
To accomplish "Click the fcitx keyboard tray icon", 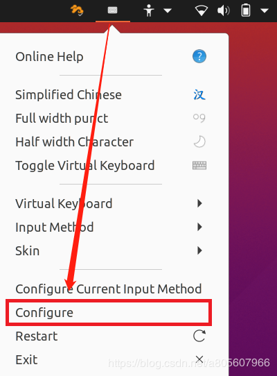I will [112, 10].
